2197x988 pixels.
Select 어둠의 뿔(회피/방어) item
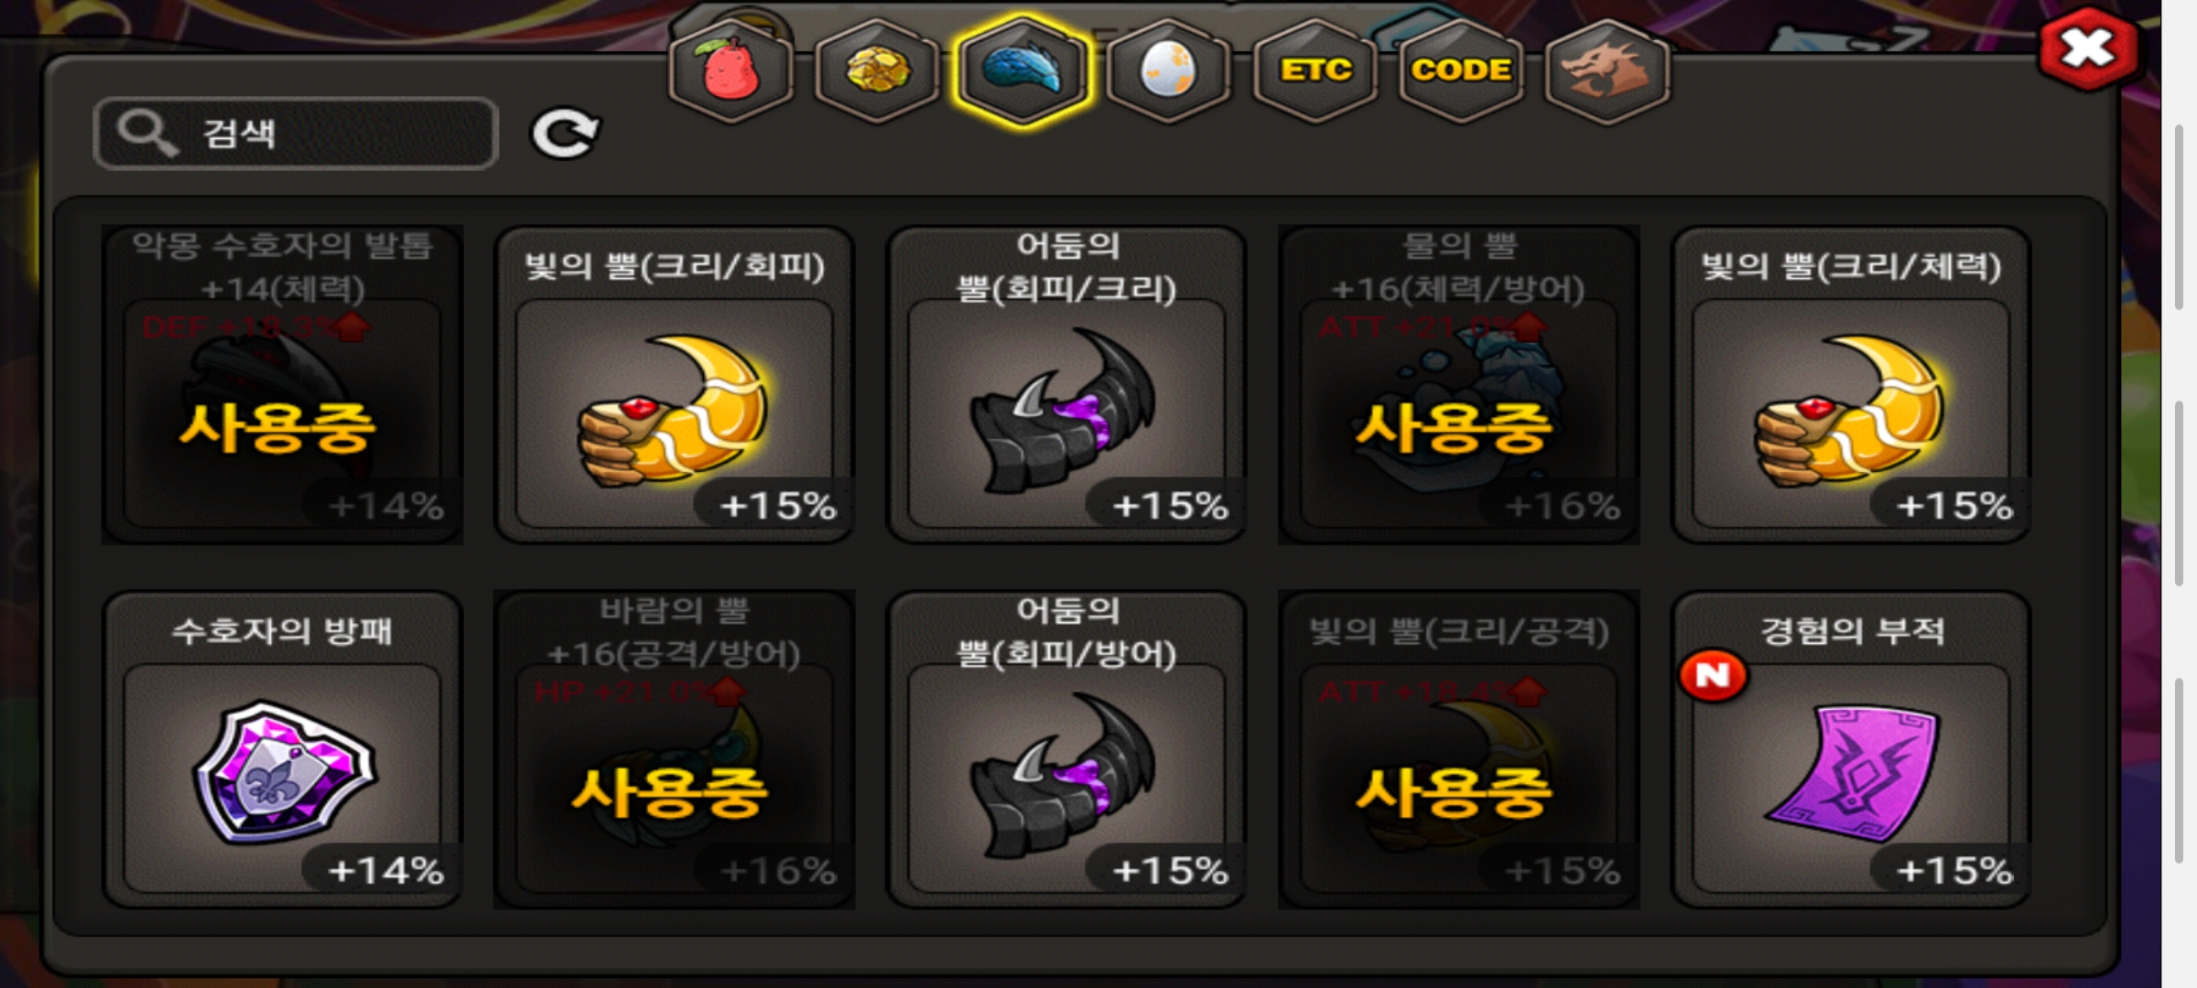1066,750
